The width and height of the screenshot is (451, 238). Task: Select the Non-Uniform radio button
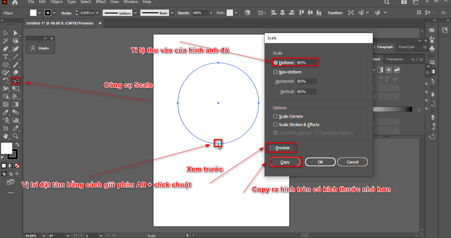coord(275,72)
